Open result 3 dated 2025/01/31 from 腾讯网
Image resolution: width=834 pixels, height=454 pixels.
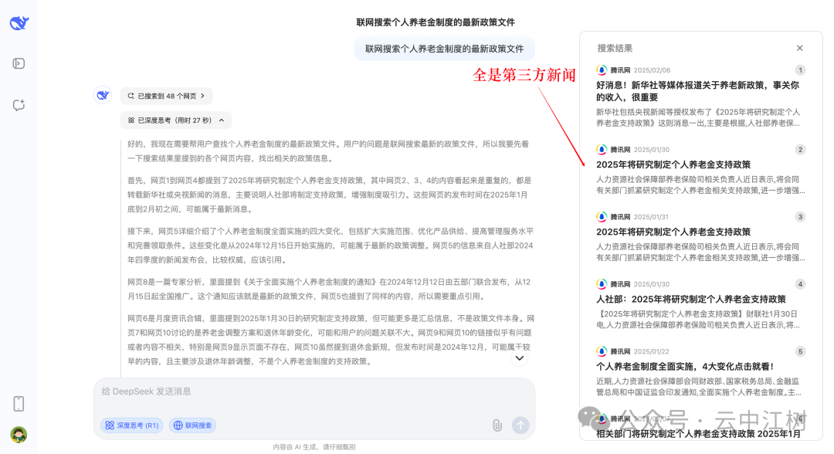coord(673,232)
